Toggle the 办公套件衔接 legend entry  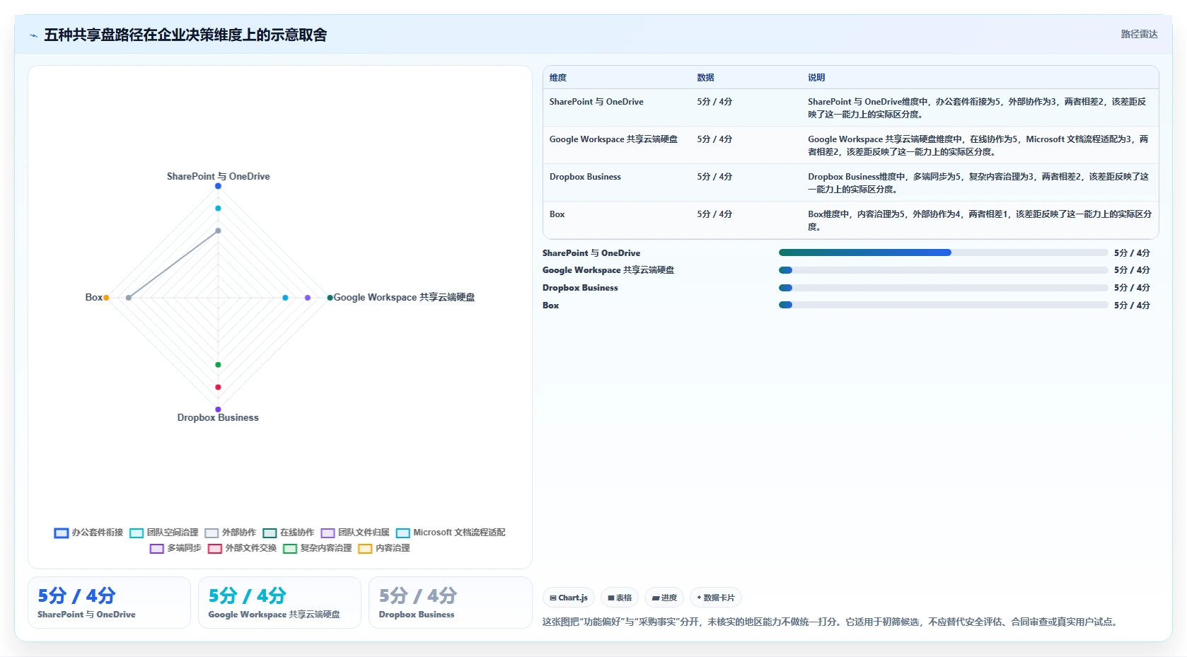coord(88,533)
